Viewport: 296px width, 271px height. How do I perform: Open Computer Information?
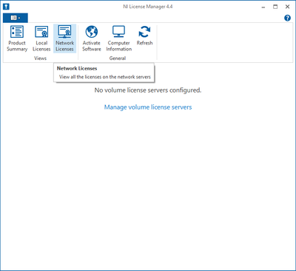click(119, 39)
